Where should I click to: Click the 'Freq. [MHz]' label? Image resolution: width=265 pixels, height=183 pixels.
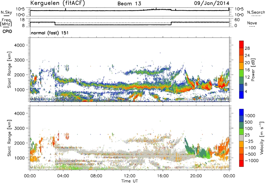6,22
